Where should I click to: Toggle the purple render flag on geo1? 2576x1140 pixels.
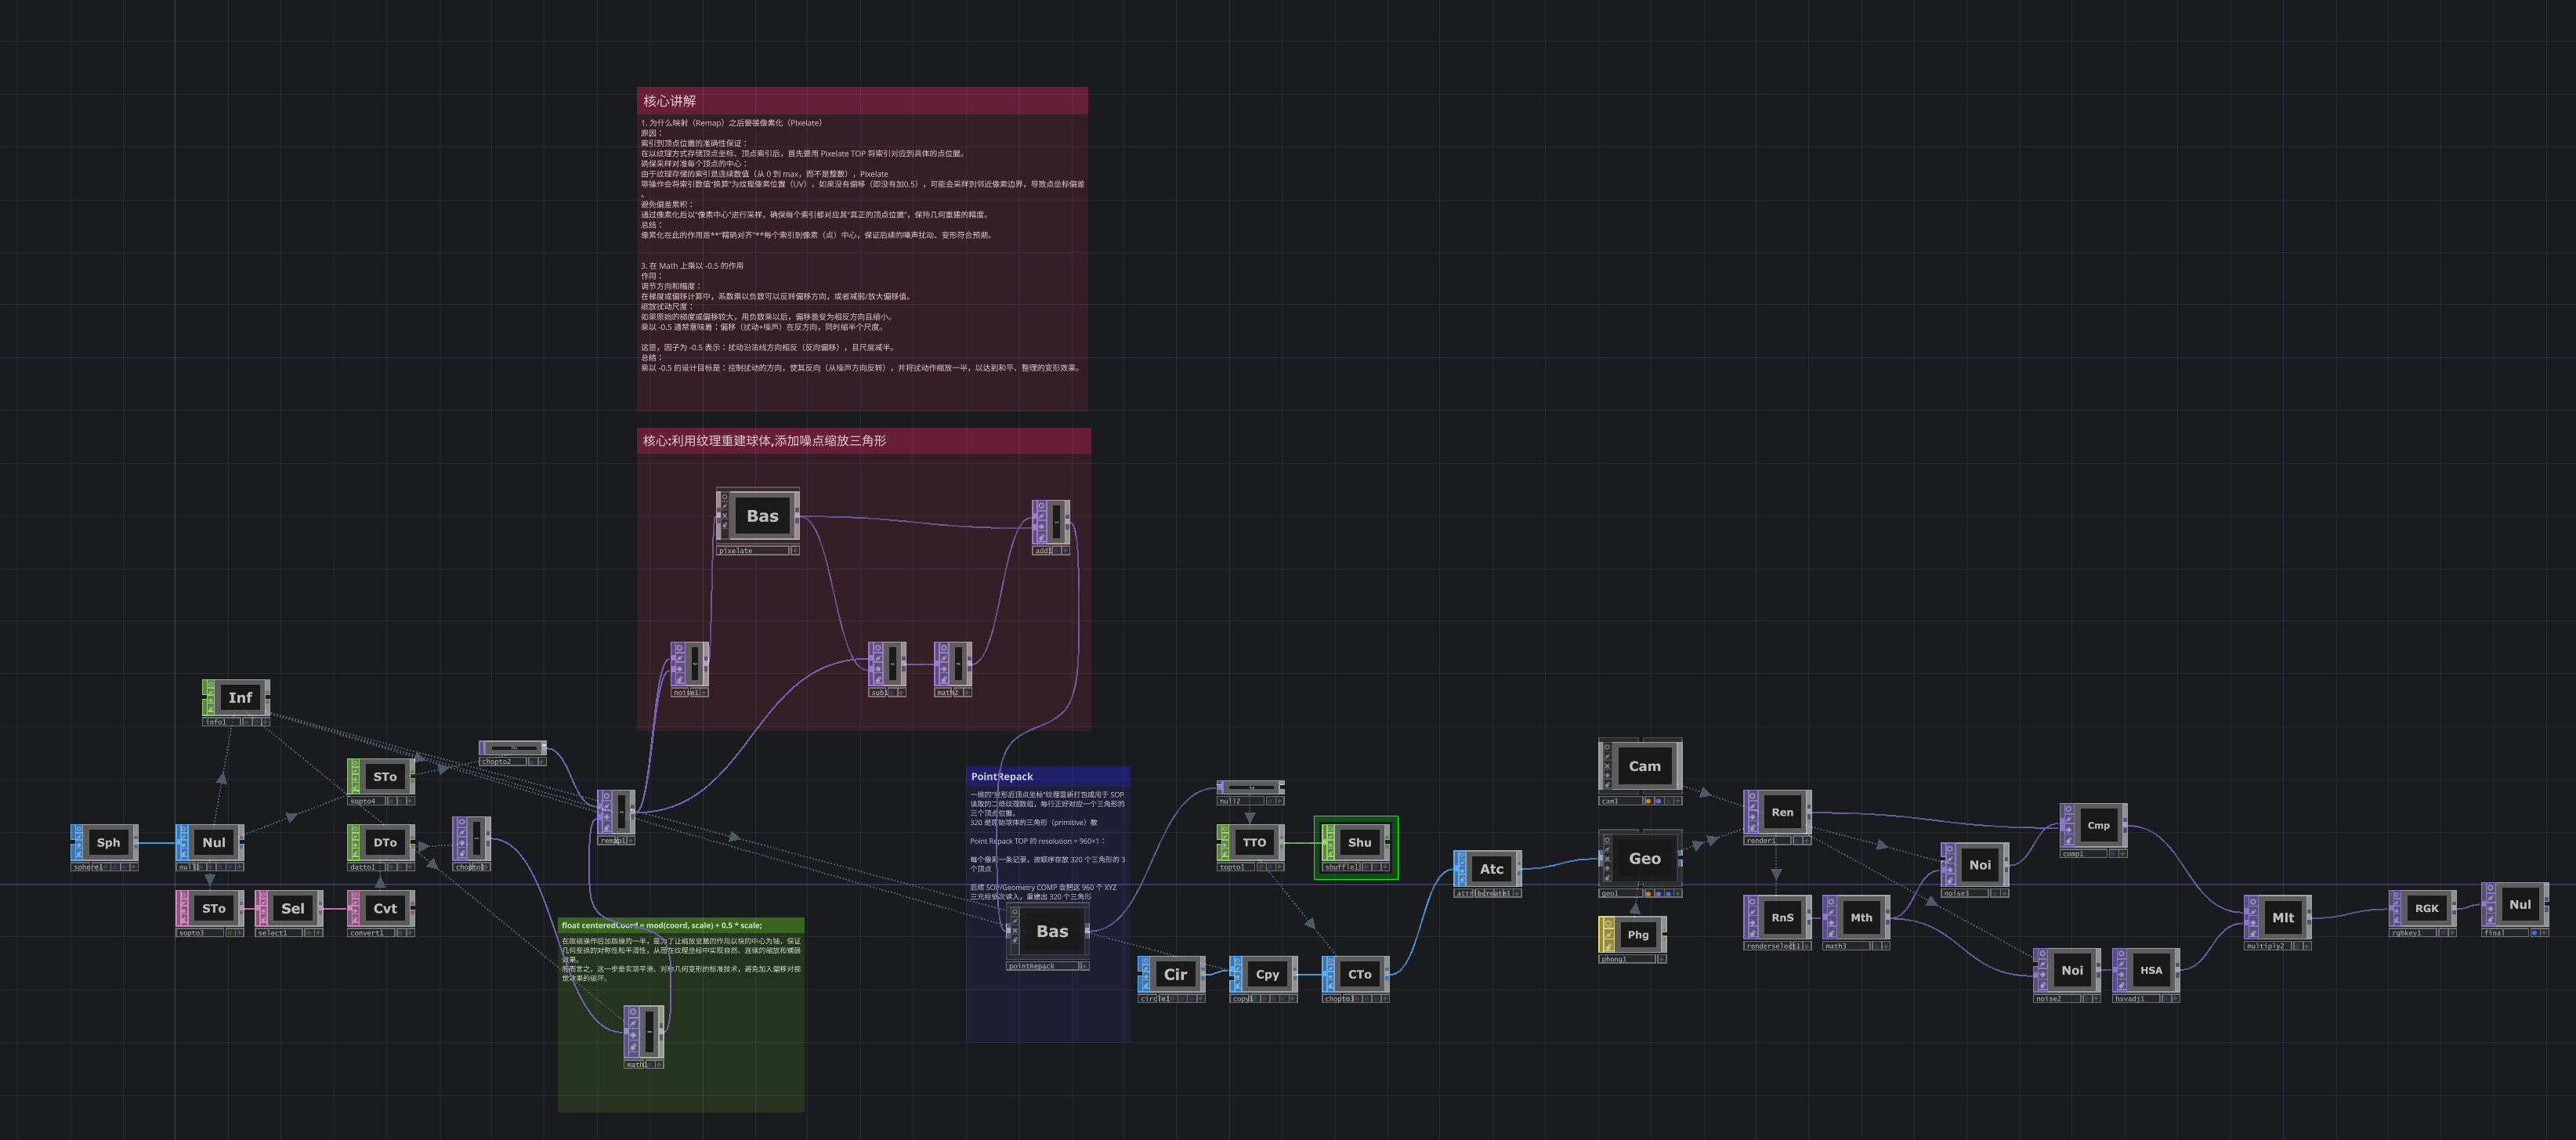(x=1659, y=894)
